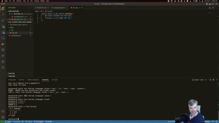Select the init.sql editor tab
The image size is (219, 123).
[75, 8]
